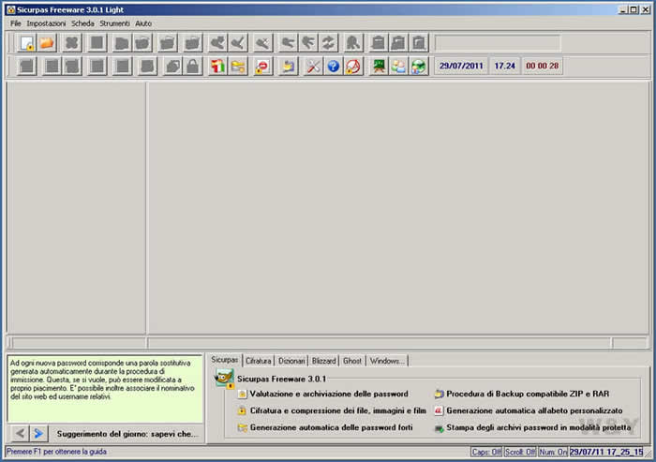The height and width of the screenshot is (462, 656).
Task: Click the open folder toolbar icon
Action: pos(47,43)
